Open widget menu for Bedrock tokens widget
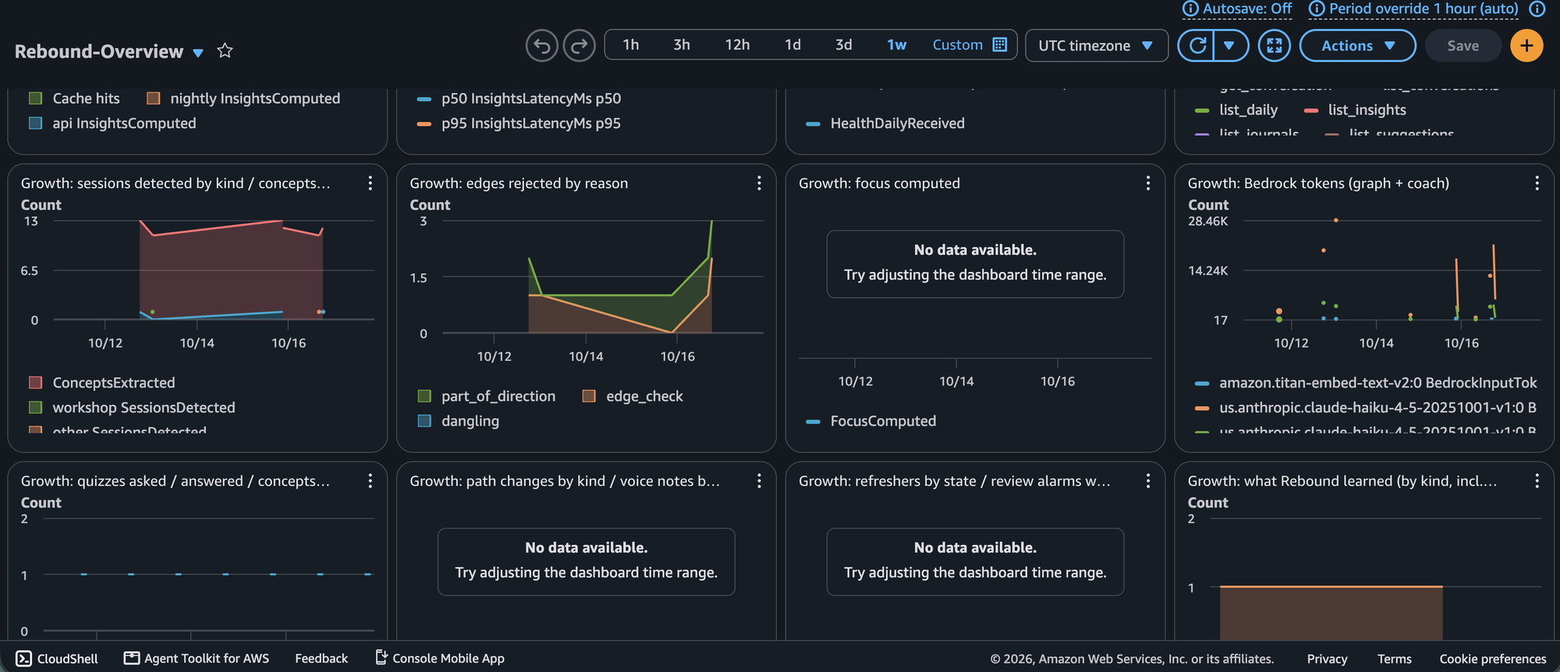 click(x=1537, y=183)
